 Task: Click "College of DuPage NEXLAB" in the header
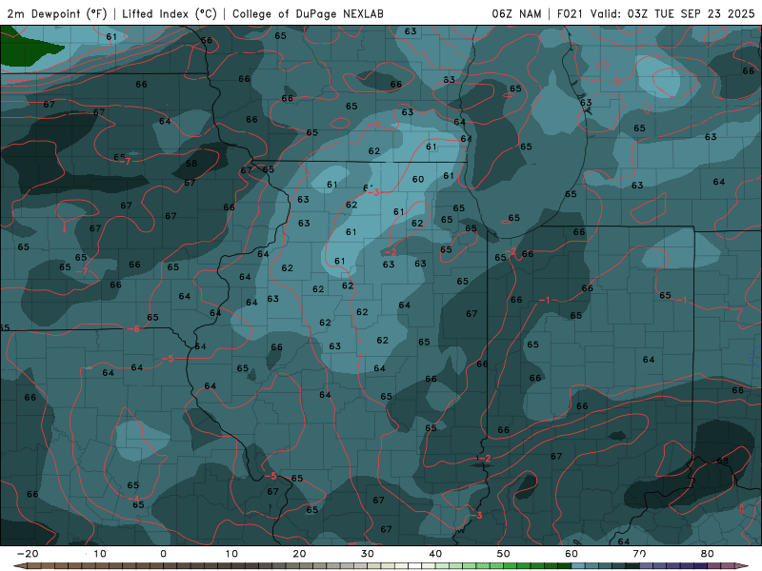(308, 13)
